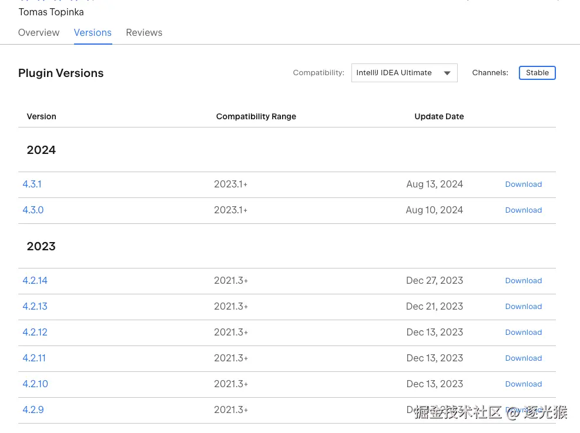This screenshot has width=580, height=433.
Task: Open version 4.2.11 link
Action: [x=34, y=358]
